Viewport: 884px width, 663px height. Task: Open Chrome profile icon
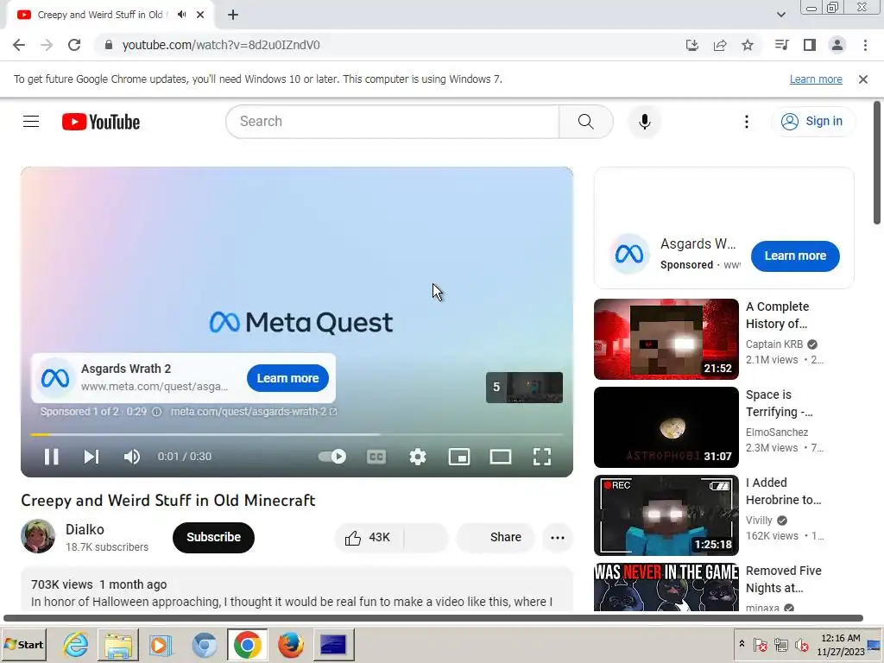pos(837,45)
